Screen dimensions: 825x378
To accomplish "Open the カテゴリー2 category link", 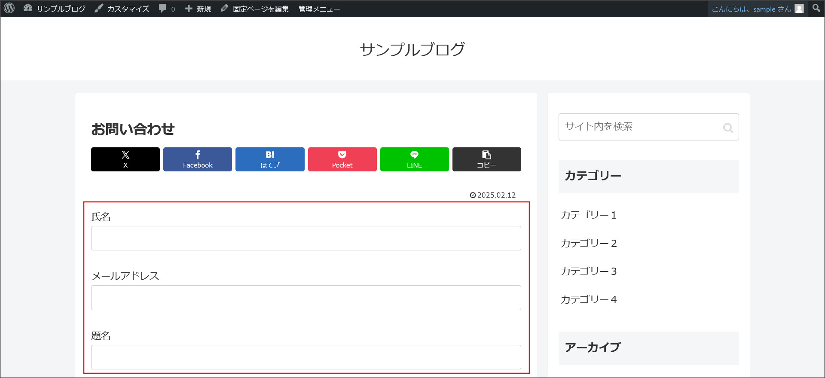I will pyautogui.click(x=588, y=244).
